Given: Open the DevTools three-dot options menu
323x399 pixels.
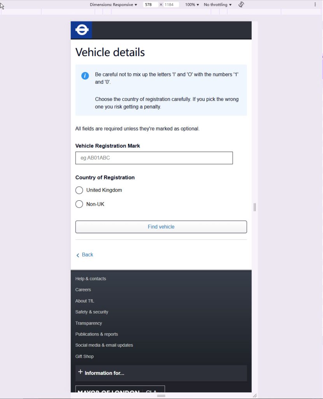Looking at the screenshot, I should [x=315, y=5].
